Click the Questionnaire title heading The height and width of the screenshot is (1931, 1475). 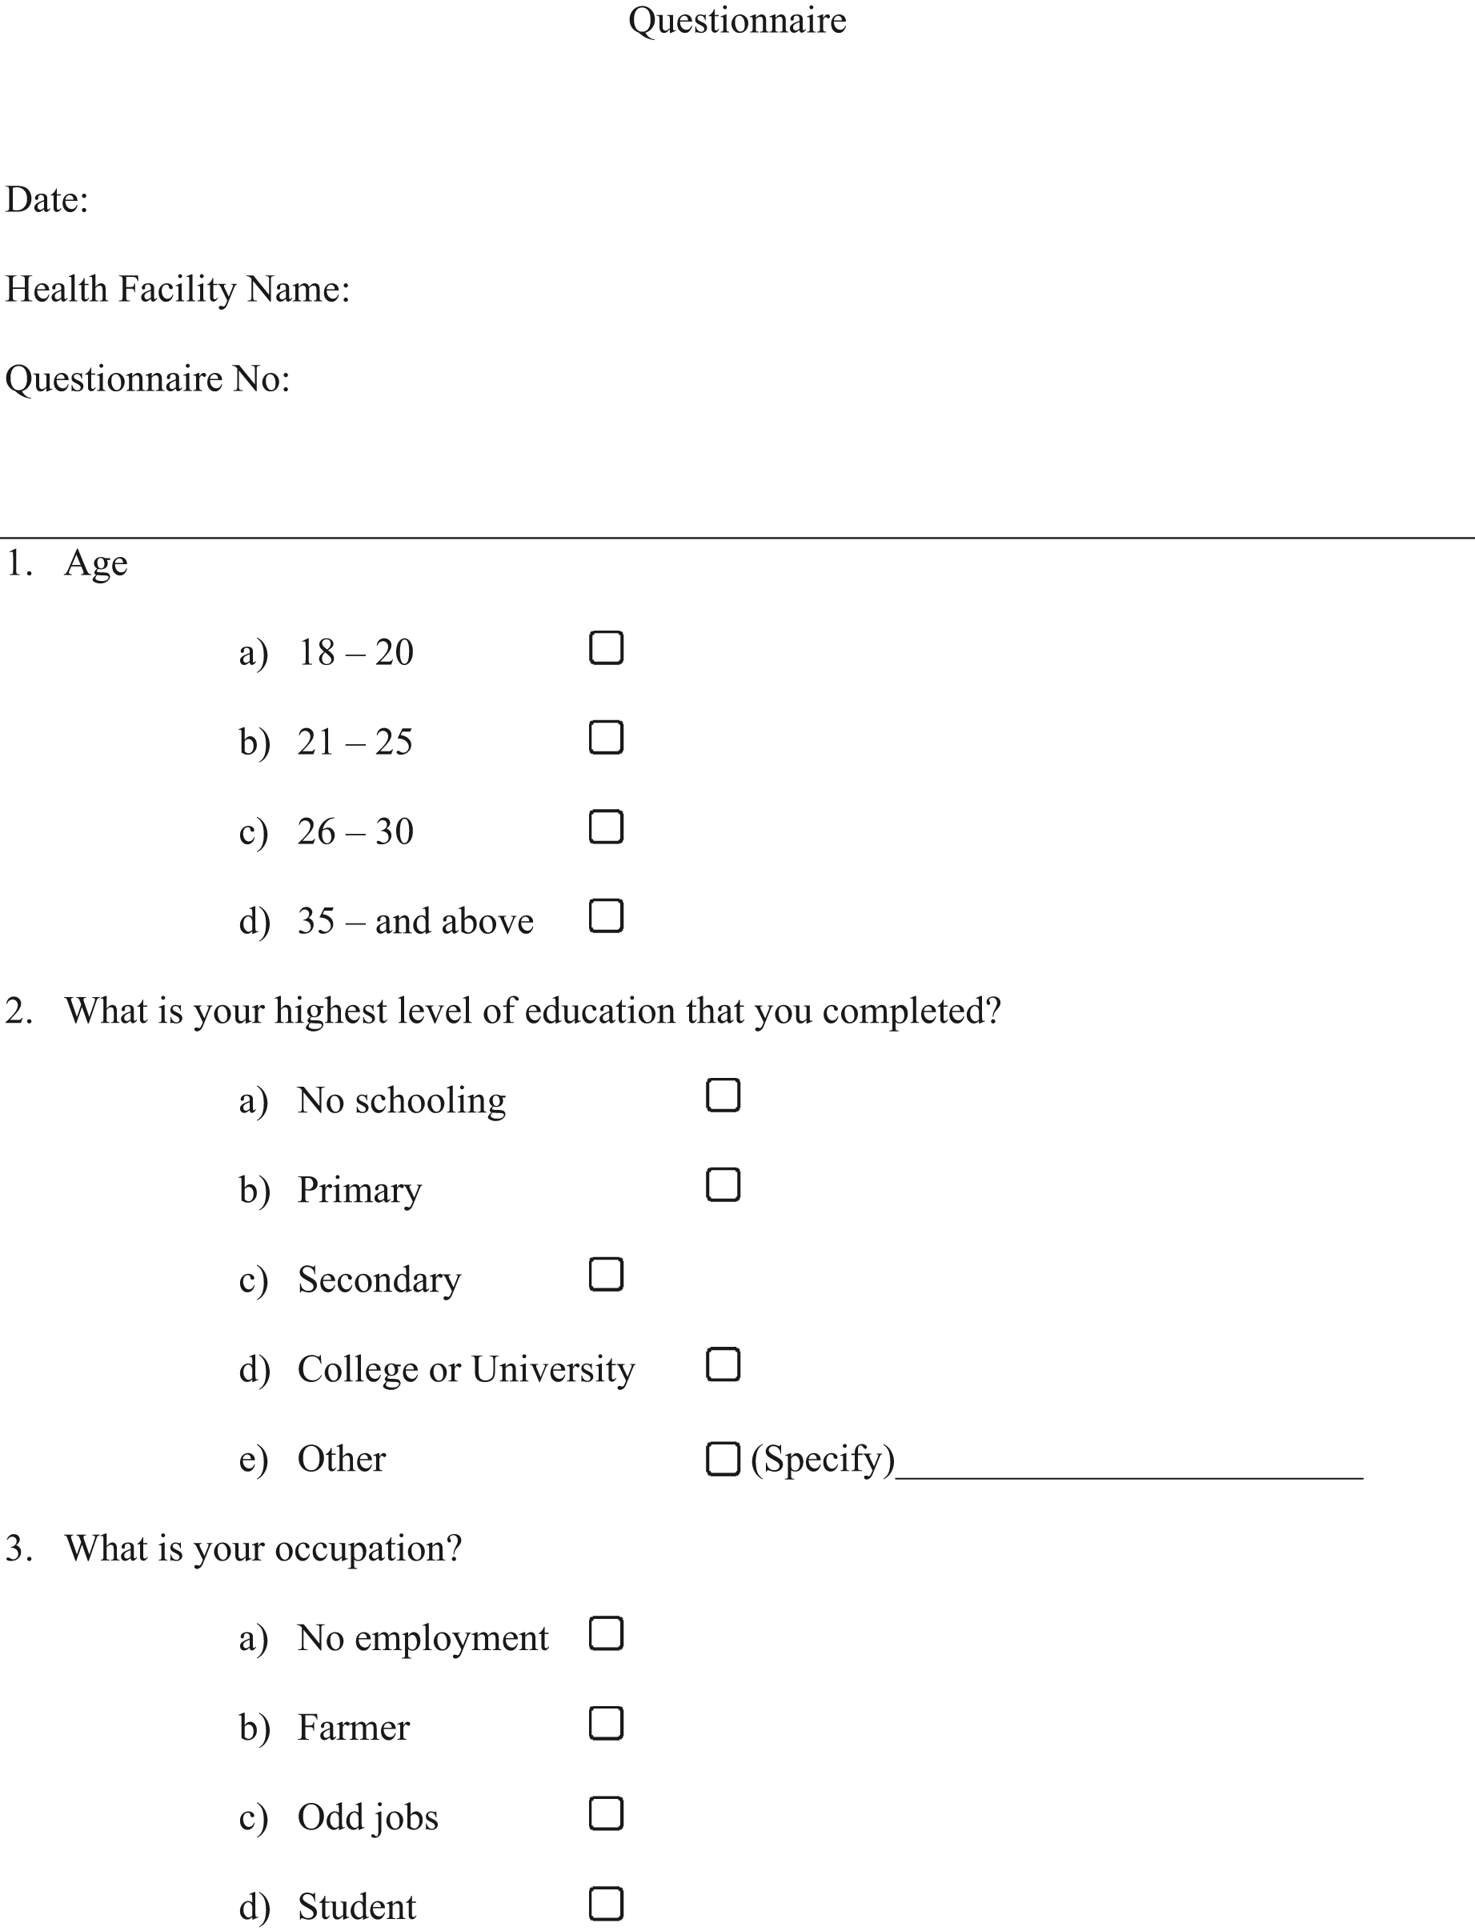[x=736, y=21]
